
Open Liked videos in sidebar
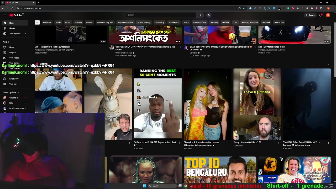[14, 79]
